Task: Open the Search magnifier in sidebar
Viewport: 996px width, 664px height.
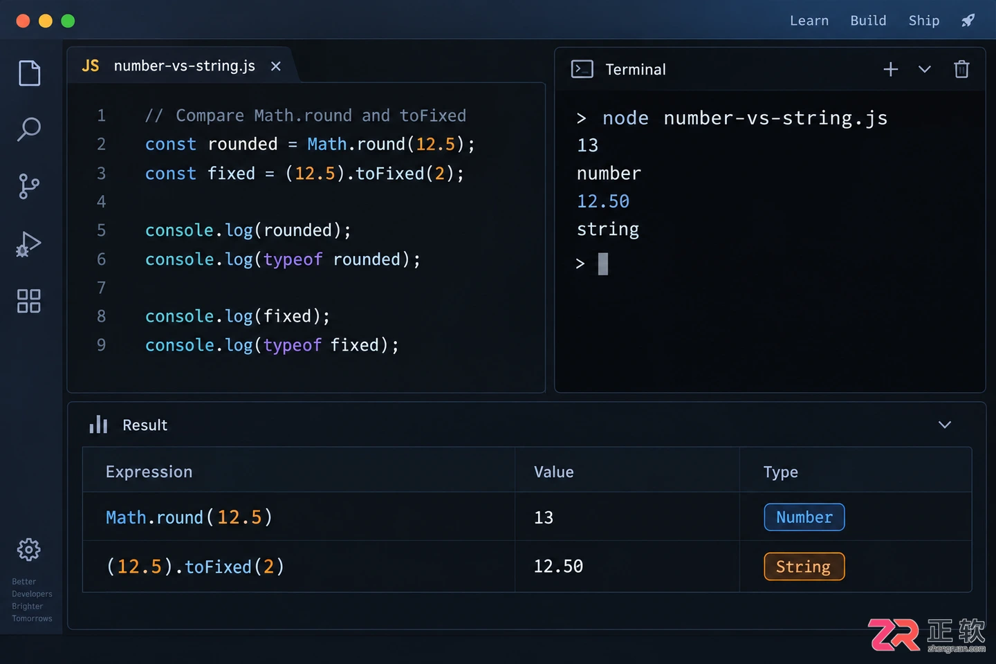Action: click(29, 129)
